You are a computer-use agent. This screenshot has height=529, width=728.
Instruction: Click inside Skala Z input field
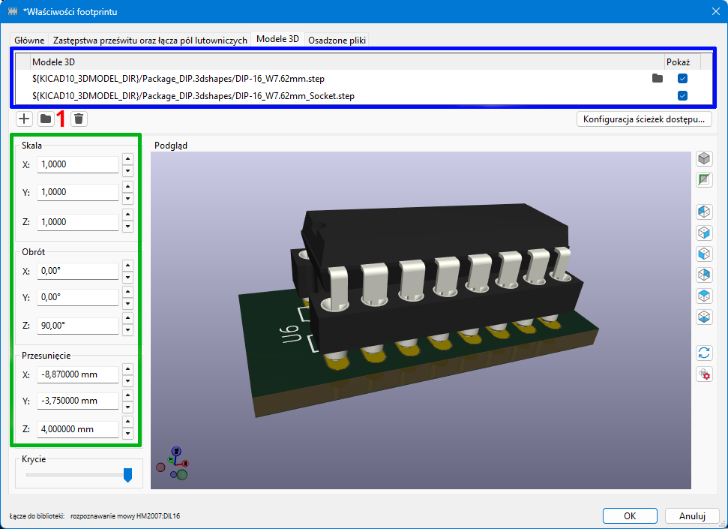point(77,222)
